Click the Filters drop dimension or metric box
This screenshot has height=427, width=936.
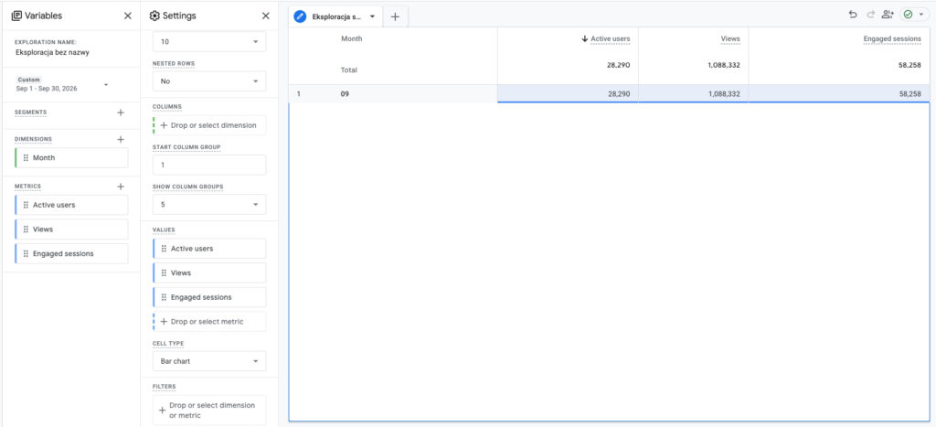point(209,411)
